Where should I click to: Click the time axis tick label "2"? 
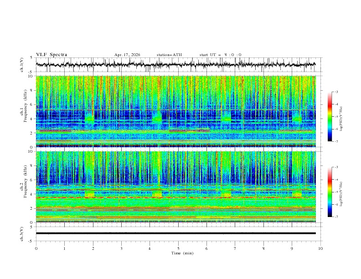click(x=93, y=248)
